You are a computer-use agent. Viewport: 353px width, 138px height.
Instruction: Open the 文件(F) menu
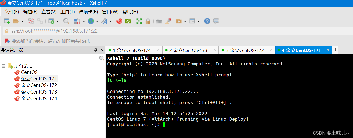click(x=12, y=12)
